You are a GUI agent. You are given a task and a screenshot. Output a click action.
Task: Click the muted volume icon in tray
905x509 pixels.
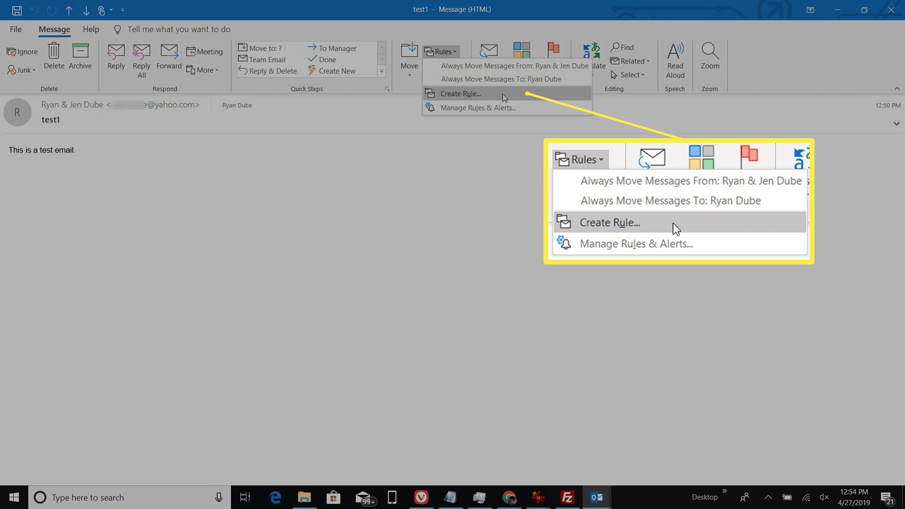click(x=824, y=497)
